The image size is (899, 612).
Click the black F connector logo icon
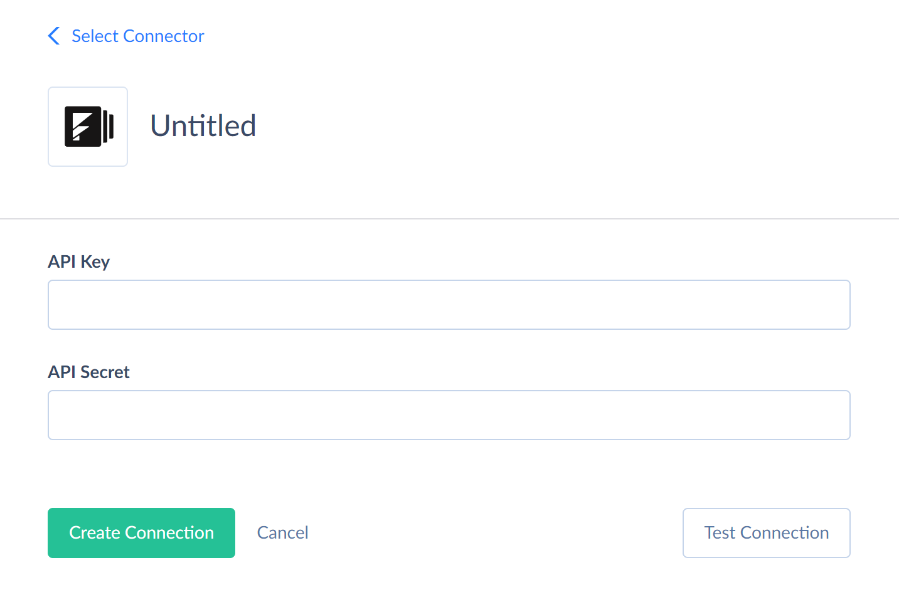tap(89, 126)
